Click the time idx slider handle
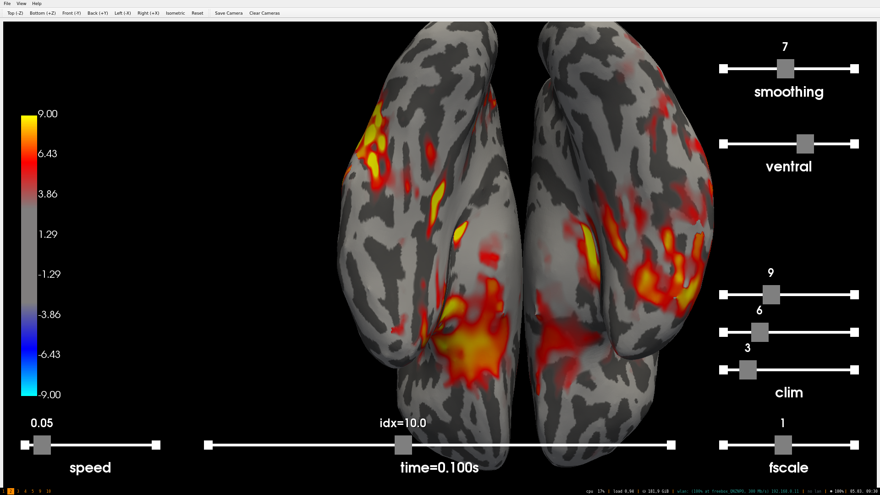Viewport: 880px width, 495px height. (403, 445)
